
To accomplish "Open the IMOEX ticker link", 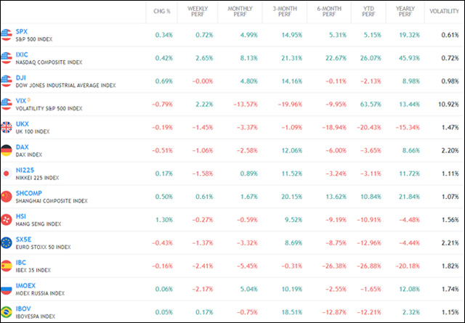I will [x=25, y=285].
